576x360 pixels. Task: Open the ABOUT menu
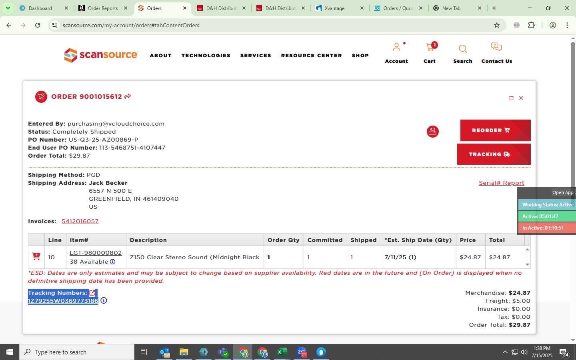[161, 56]
